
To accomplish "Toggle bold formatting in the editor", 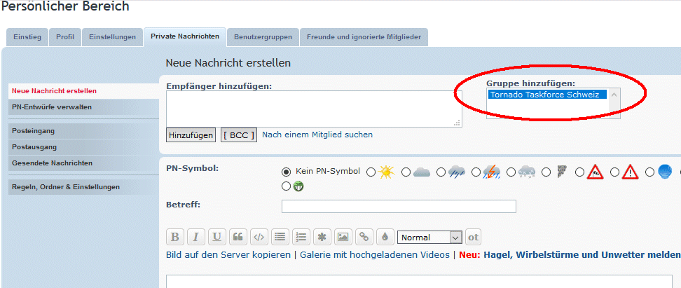I will point(174,237).
